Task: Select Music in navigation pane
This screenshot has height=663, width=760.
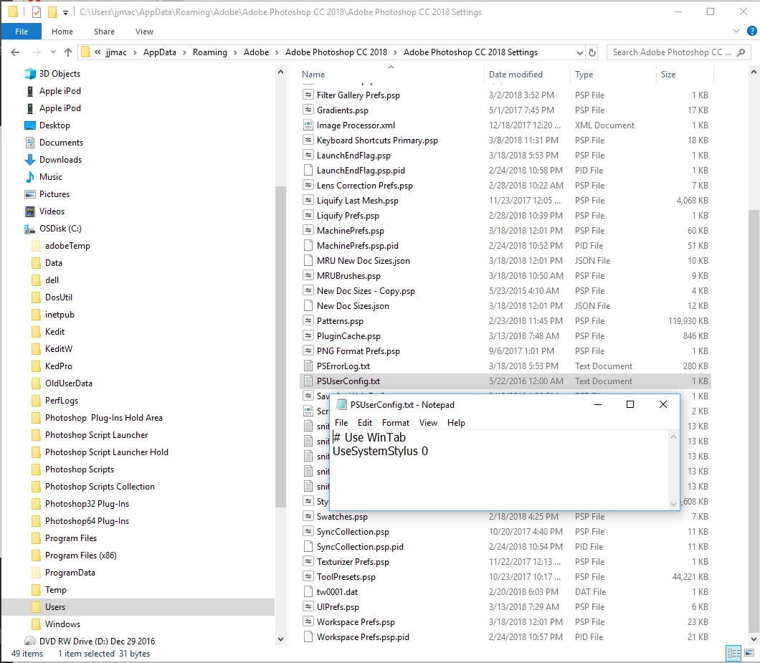Action: click(x=50, y=177)
